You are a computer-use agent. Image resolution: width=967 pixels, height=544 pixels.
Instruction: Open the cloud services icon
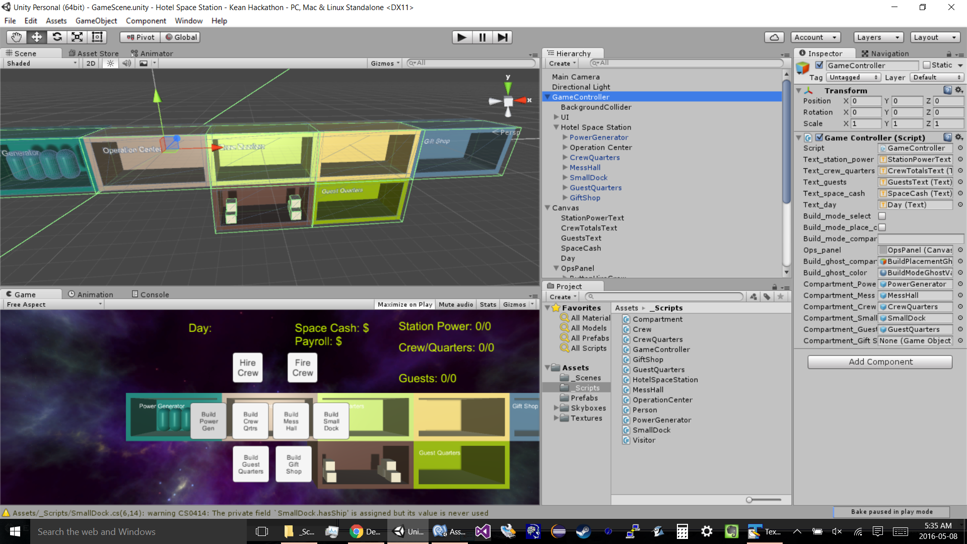pos(774,37)
